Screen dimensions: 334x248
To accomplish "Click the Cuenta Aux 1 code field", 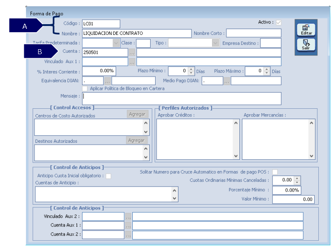I will 103,226.
